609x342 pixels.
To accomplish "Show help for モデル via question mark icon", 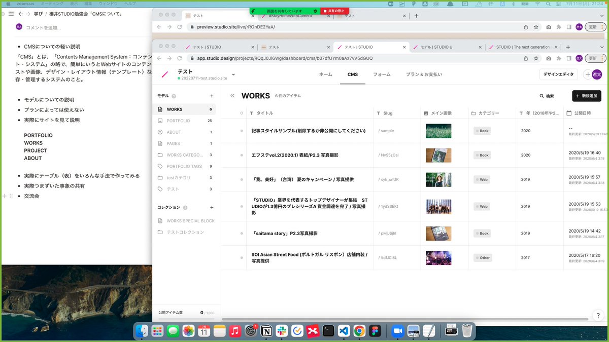I will 174,96.
